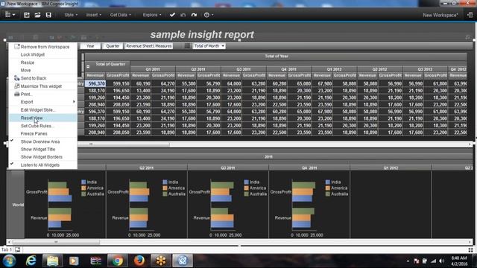This screenshot has height=268, width=477.
Task: Click the New workspace icon
Action: pos(27,15)
